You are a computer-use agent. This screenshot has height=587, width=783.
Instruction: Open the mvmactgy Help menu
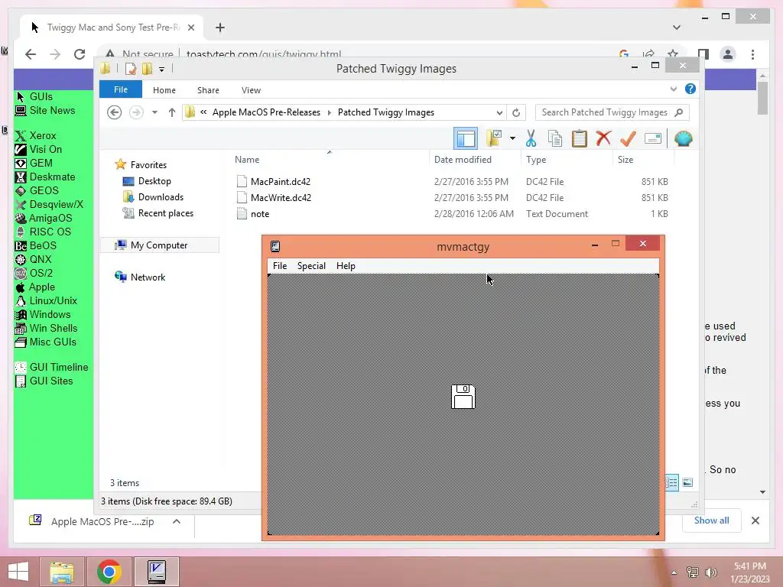pyautogui.click(x=346, y=265)
